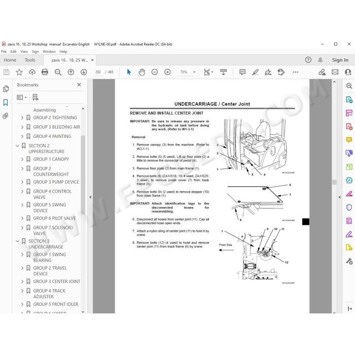
Task: Close the Bookmarks panel
Action: (79, 85)
